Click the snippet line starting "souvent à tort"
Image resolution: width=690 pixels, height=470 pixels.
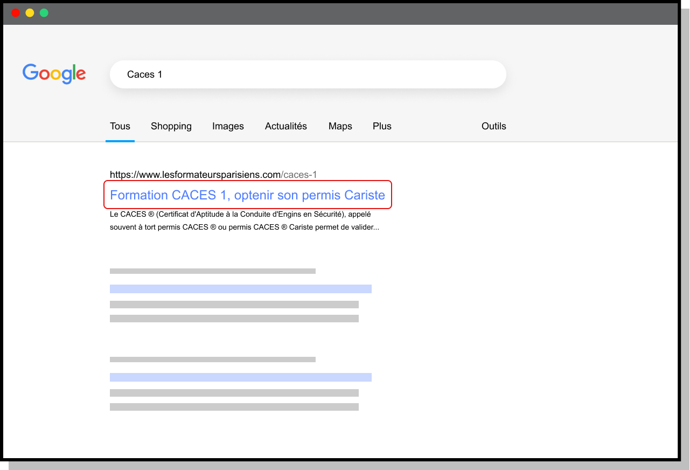click(x=245, y=227)
